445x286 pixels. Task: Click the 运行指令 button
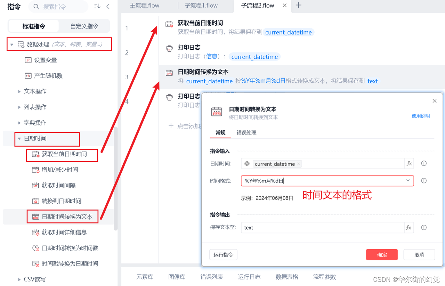click(x=223, y=255)
